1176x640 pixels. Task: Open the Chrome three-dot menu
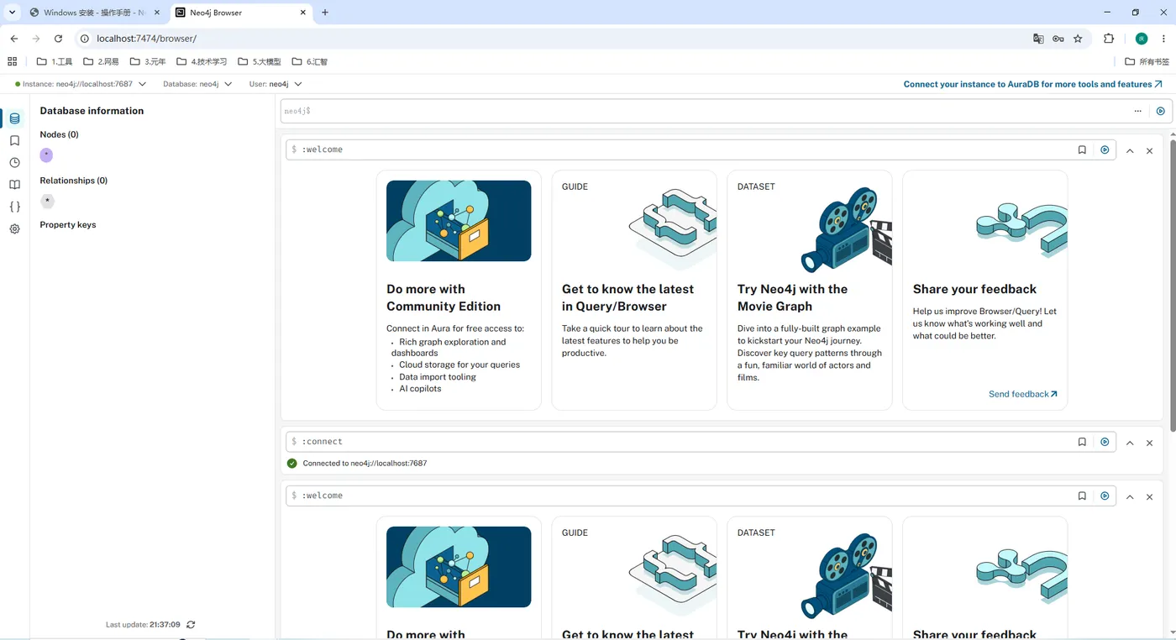(x=1162, y=39)
